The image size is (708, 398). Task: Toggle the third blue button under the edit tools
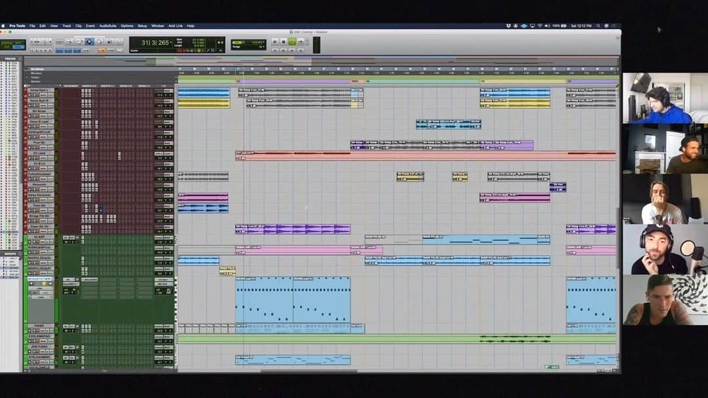pyautogui.click(x=77, y=50)
